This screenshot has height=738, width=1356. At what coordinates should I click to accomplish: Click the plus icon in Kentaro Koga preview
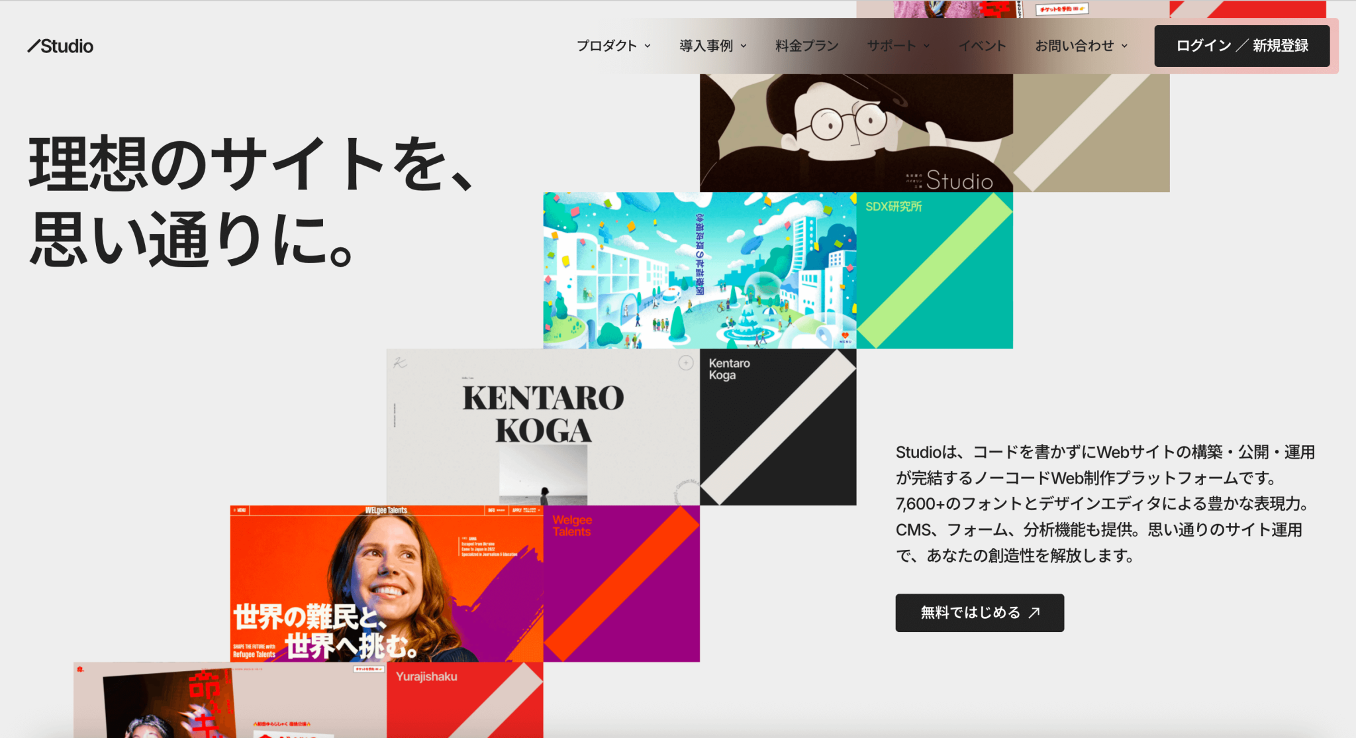tap(686, 362)
